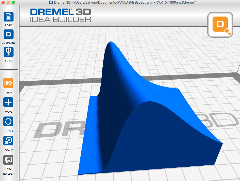This screenshot has width=240, height=181.
Task: Click the MOVE label text
Action: 8,112
